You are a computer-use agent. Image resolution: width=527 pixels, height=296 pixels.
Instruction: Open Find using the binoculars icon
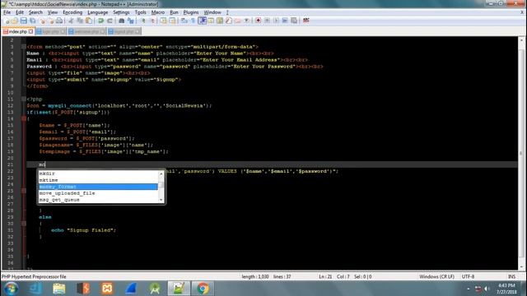[122, 21]
